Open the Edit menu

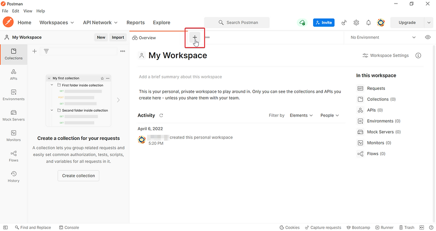tap(16, 11)
